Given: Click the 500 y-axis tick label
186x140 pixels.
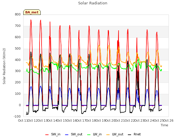Looking at the screenshot, I should pos(18,49).
